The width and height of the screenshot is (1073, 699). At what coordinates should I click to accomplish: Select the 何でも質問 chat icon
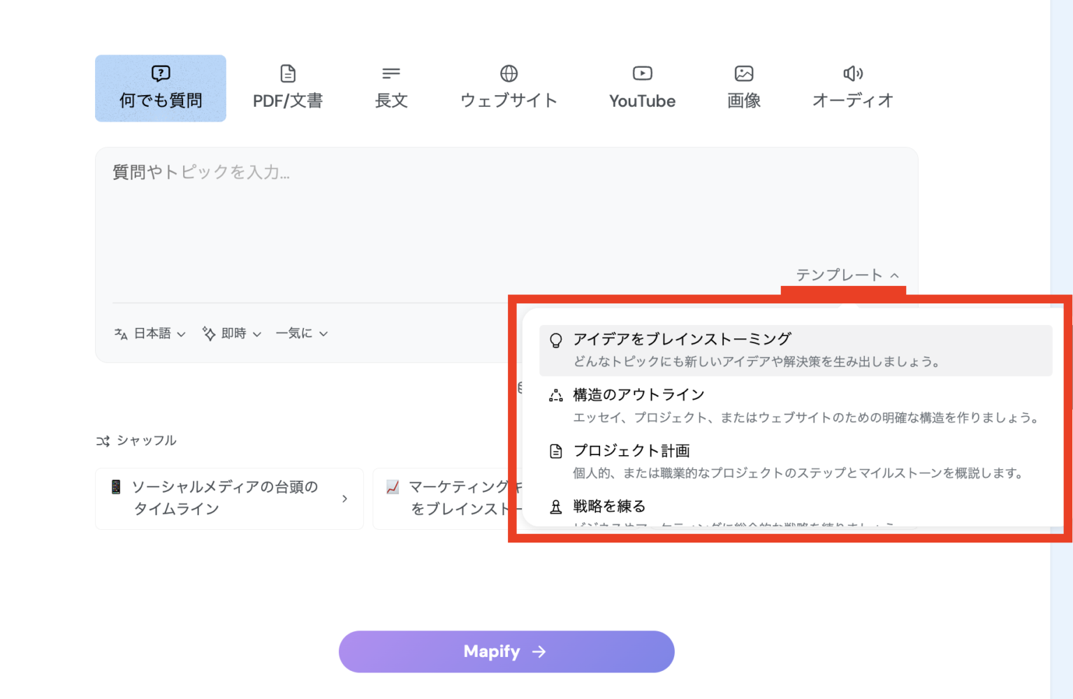160,72
